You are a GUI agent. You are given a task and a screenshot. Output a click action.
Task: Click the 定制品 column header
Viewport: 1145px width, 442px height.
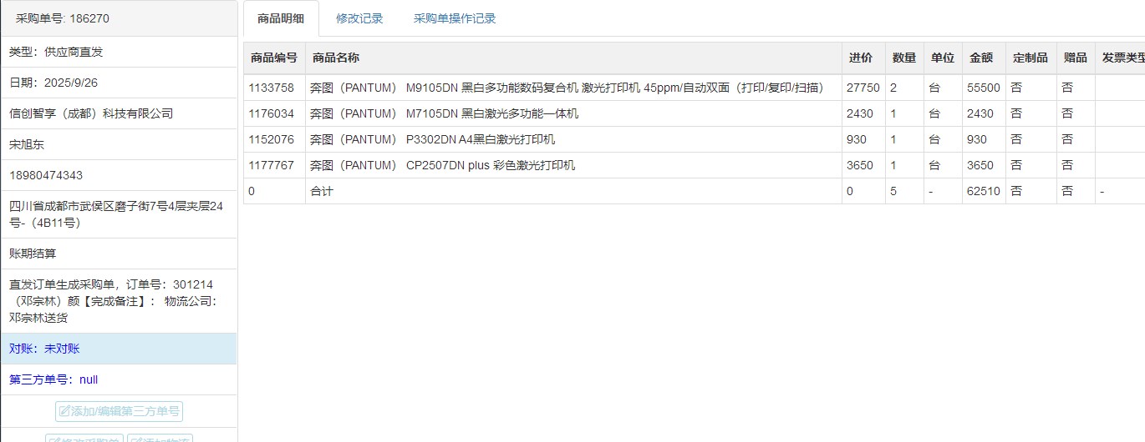[x=1030, y=58]
